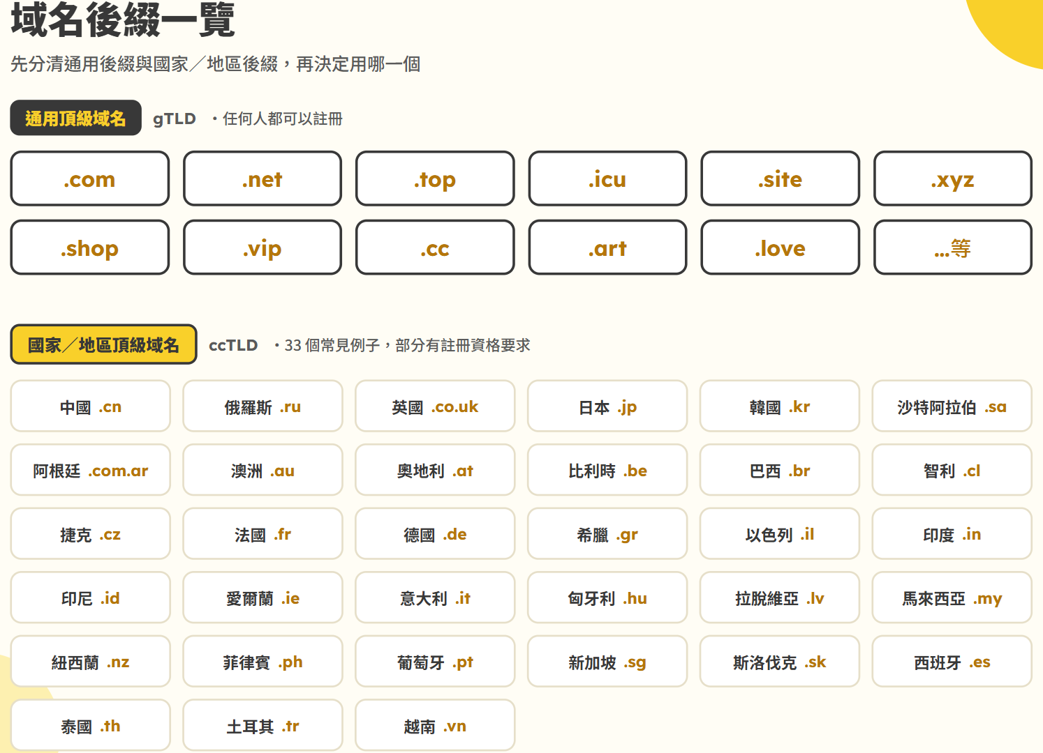Choose the 英國 .co.uk card

435,406
